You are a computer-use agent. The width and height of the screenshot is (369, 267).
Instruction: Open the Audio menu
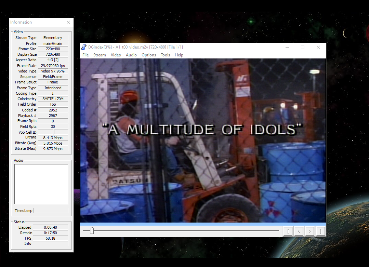(x=131, y=55)
